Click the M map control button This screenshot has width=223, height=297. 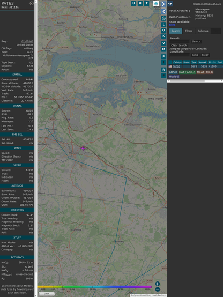click(x=163, y=49)
